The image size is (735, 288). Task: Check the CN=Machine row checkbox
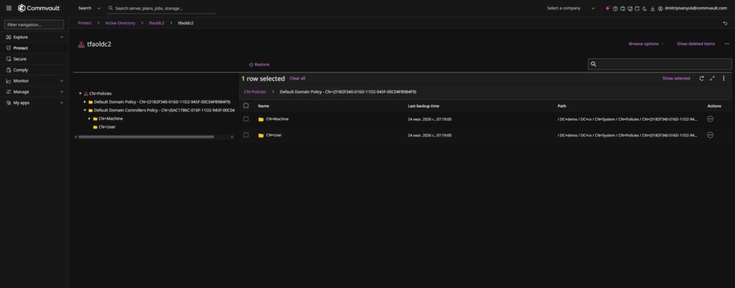(246, 119)
